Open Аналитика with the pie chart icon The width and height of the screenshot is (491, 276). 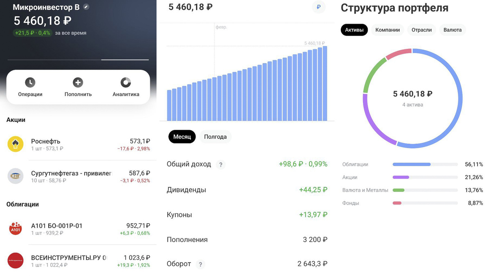(125, 83)
